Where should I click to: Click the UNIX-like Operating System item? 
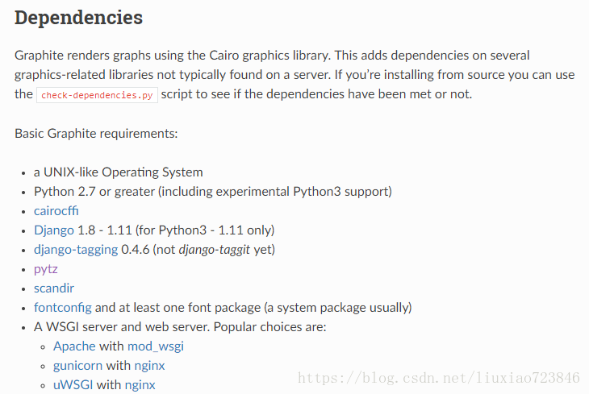[x=119, y=172]
